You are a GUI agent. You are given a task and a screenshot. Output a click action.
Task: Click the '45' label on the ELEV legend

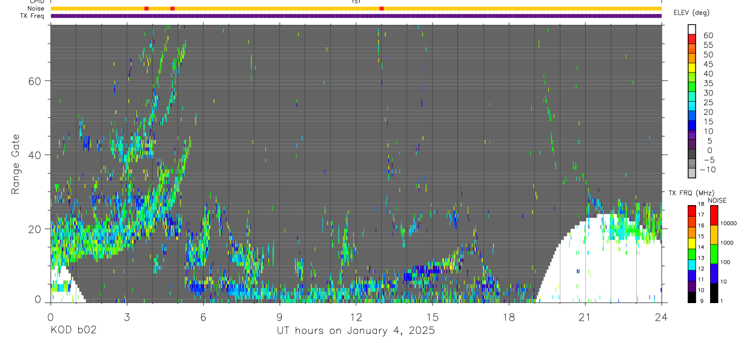[x=707, y=64]
